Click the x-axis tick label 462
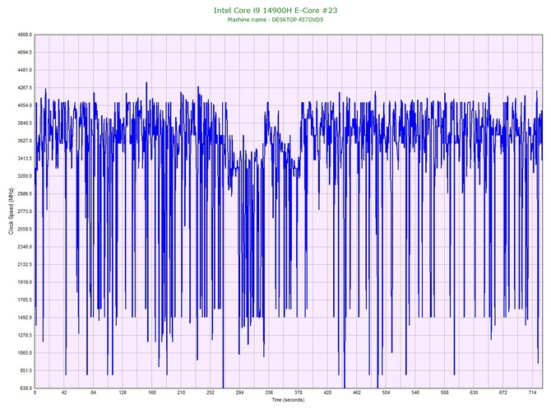Image resolution: width=551 pixels, height=414 pixels. pos(357,393)
